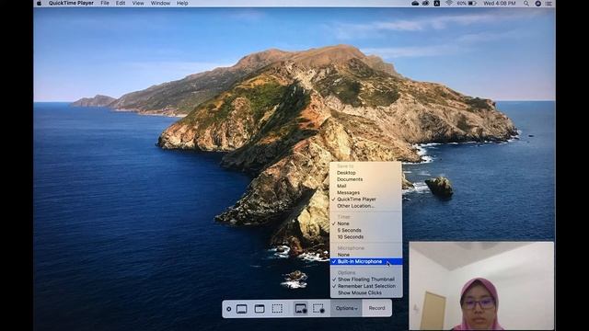Open the Wi-Fi status menu
The image size is (589, 331).
[449, 3]
